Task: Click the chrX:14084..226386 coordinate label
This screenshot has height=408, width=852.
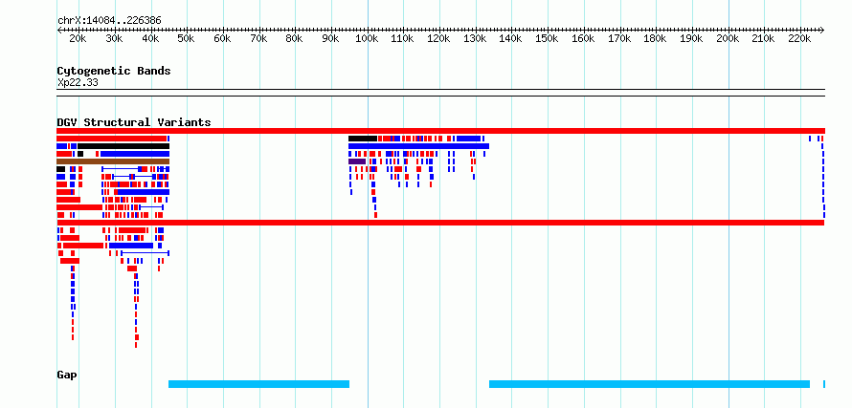Action: 109,21
